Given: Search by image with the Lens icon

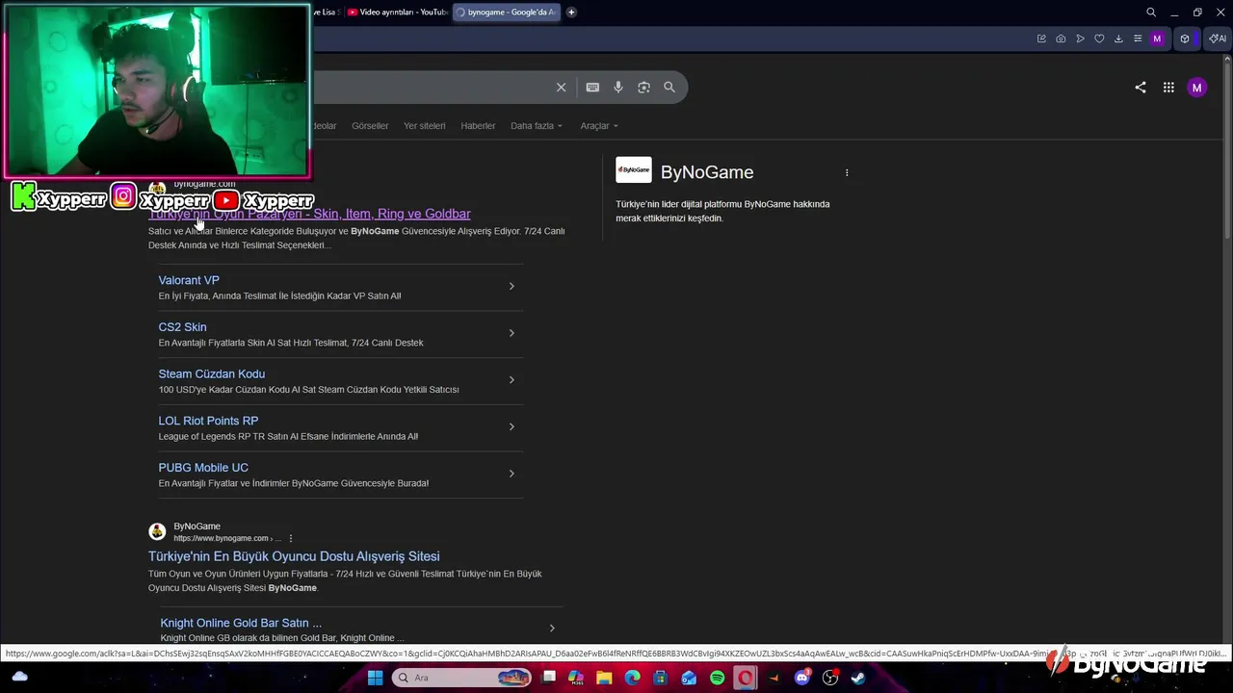Looking at the screenshot, I should pos(643,88).
